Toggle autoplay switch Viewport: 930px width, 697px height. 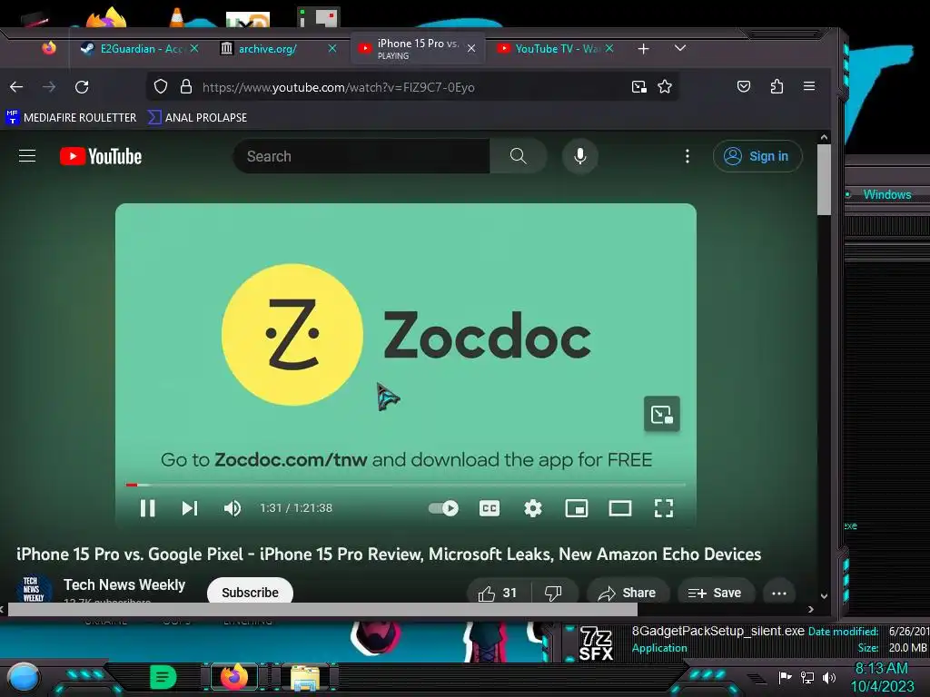(443, 508)
